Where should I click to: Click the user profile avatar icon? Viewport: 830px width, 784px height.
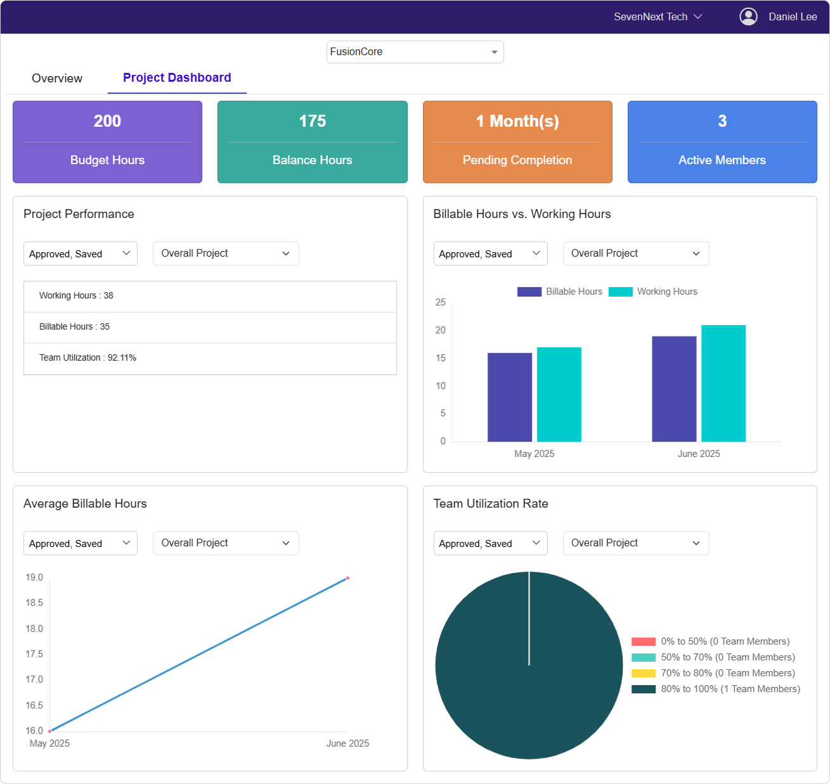[748, 16]
